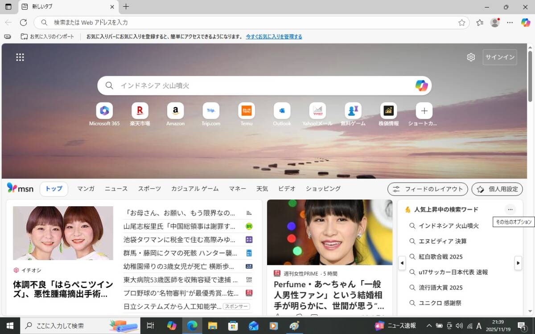Screen dimensions: 535x334
Task: Click the Windows taskbar search box
Action: pyautogui.click(x=80, y=326)
